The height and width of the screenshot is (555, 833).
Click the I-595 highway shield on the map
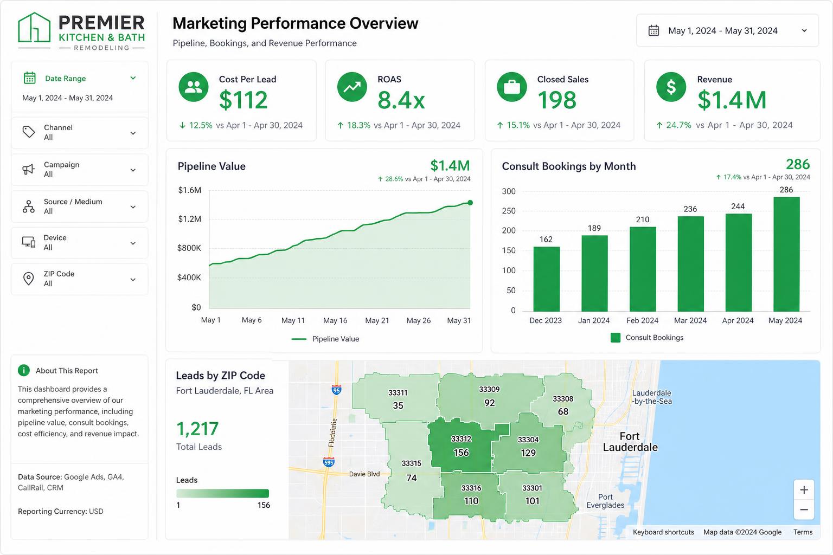tap(329, 462)
